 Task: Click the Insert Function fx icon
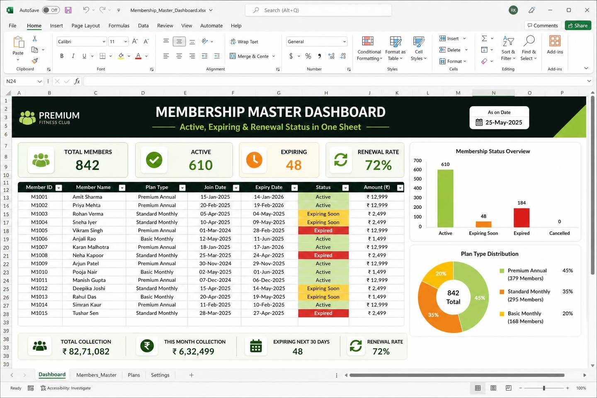(x=77, y=81)
